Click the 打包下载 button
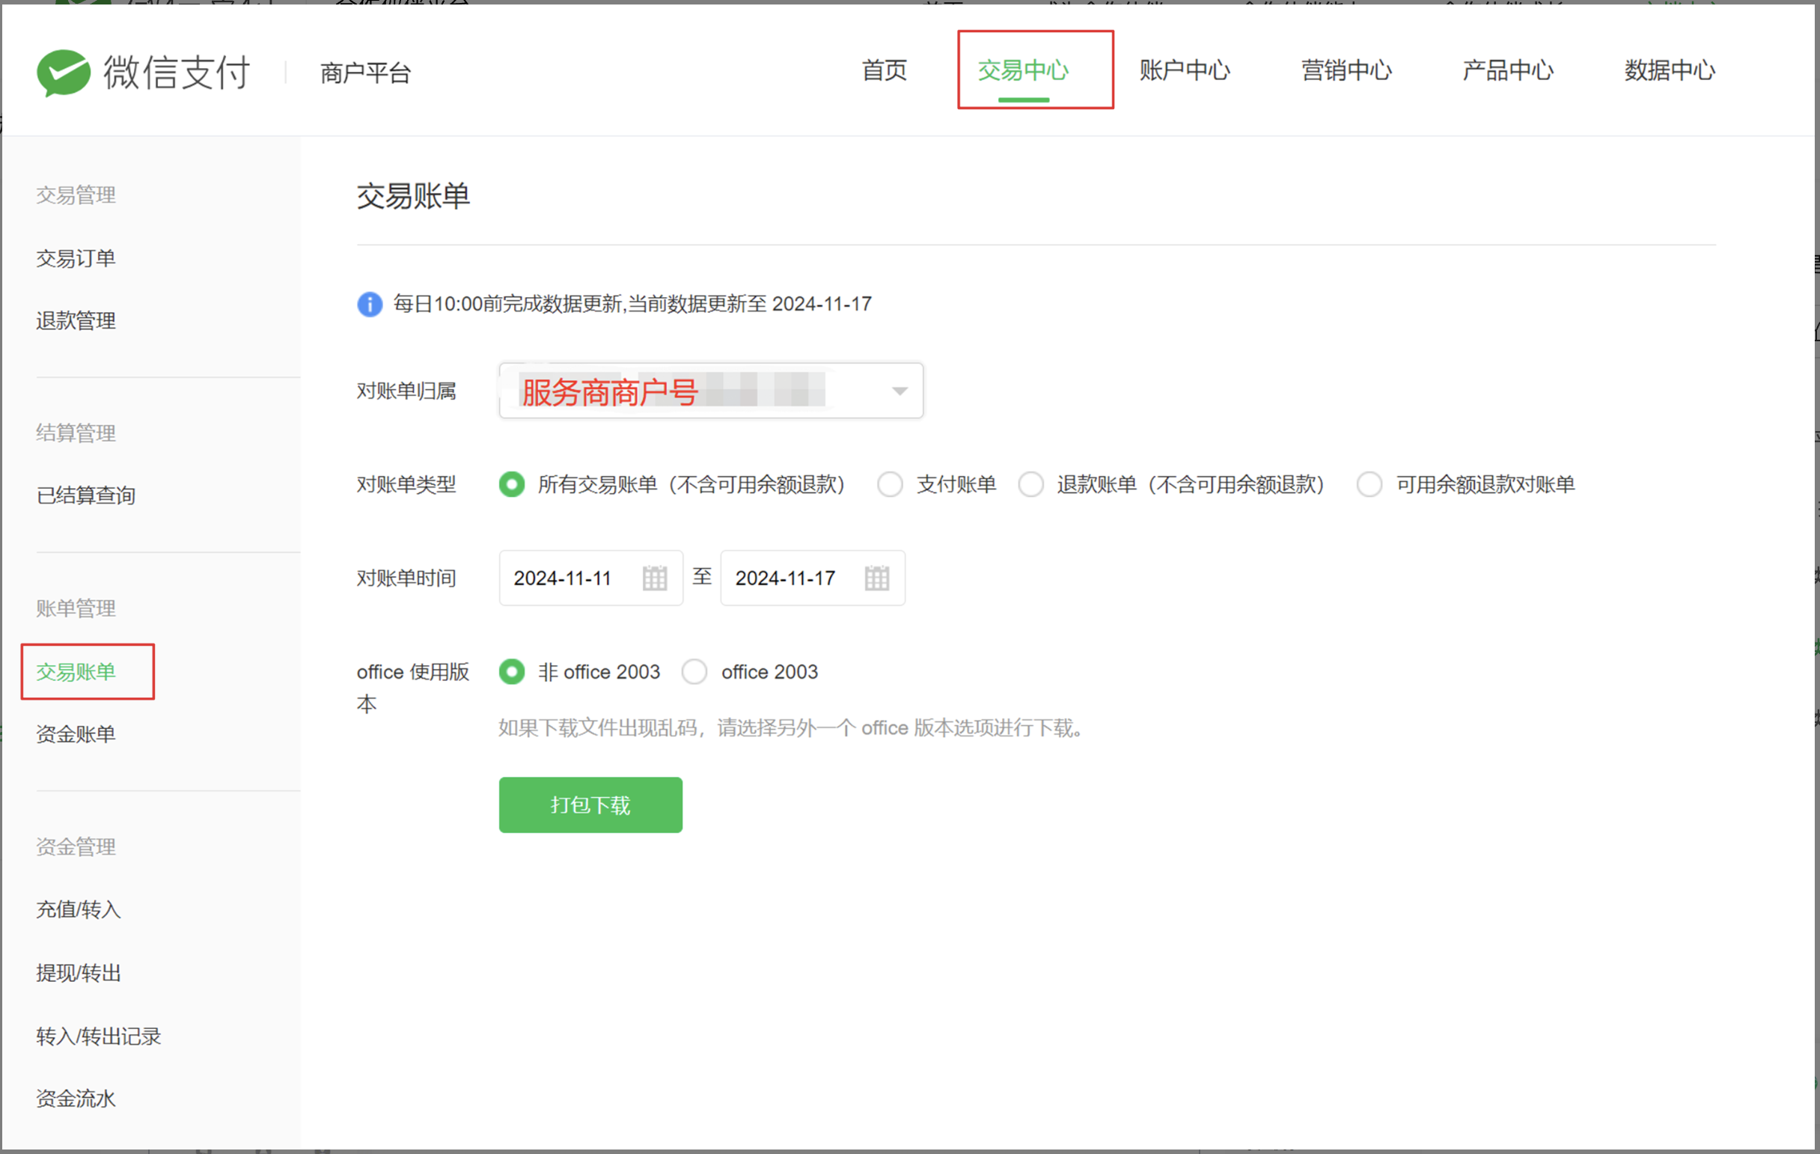 point(590,805)
